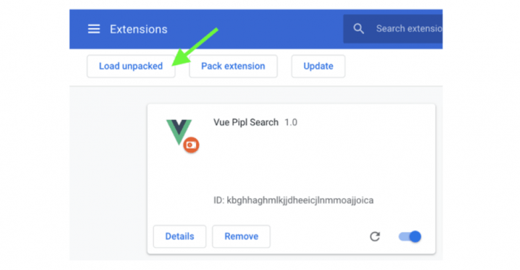Click the Vue logo extension icon
520x270 pixels.
tap(179, 132)
